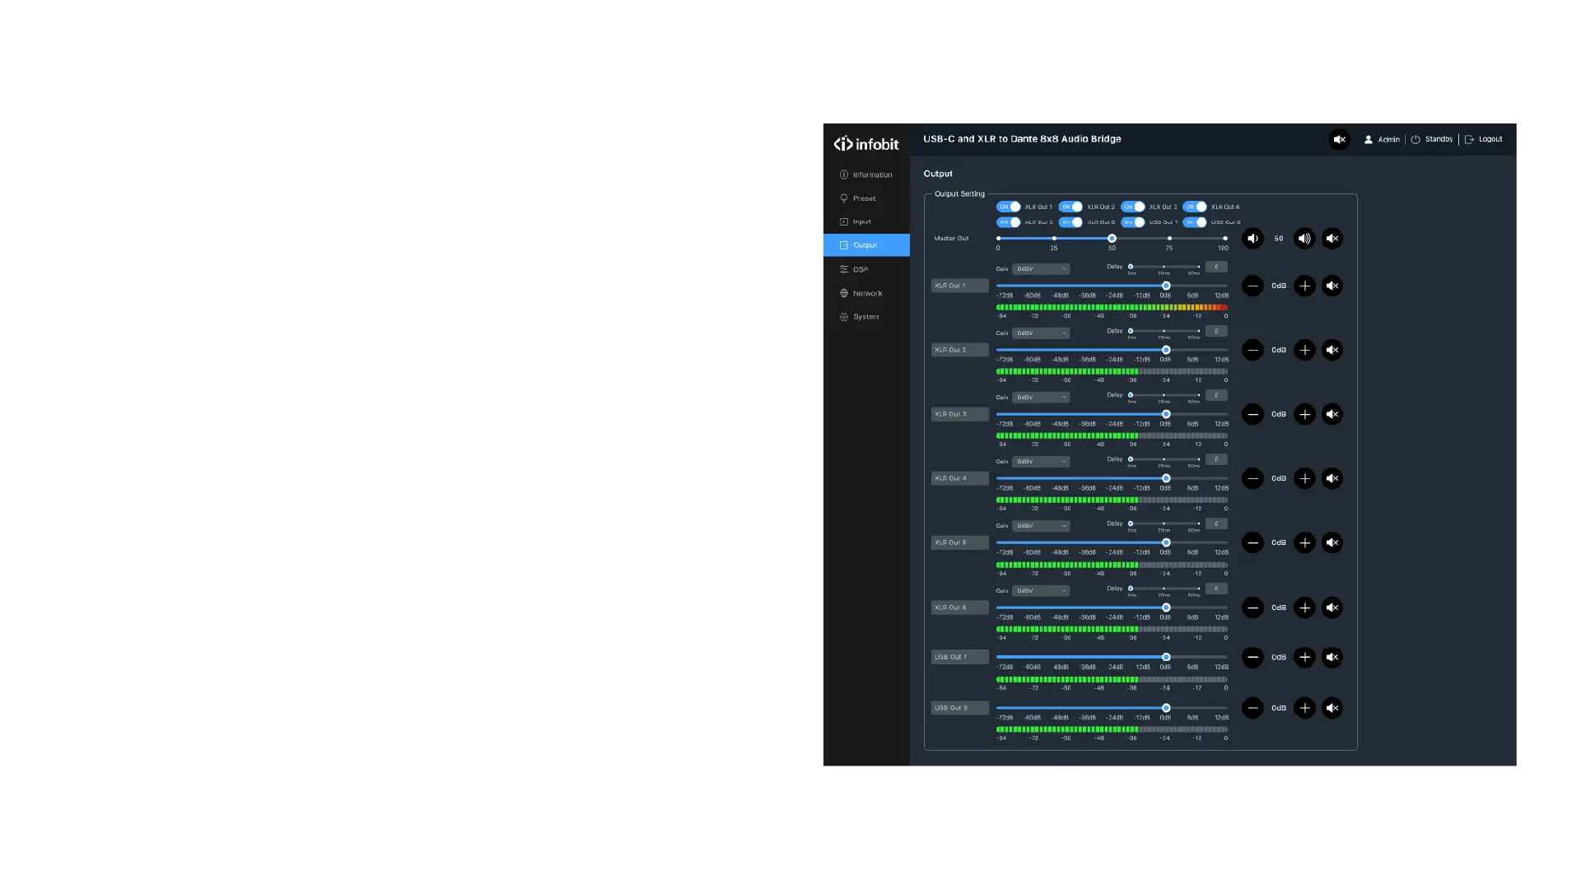Image resolution: width=1581 pixels, height=889 pixels.
Task: Increase XLR Out 5 level with plus
Action: coord(1304,542)
